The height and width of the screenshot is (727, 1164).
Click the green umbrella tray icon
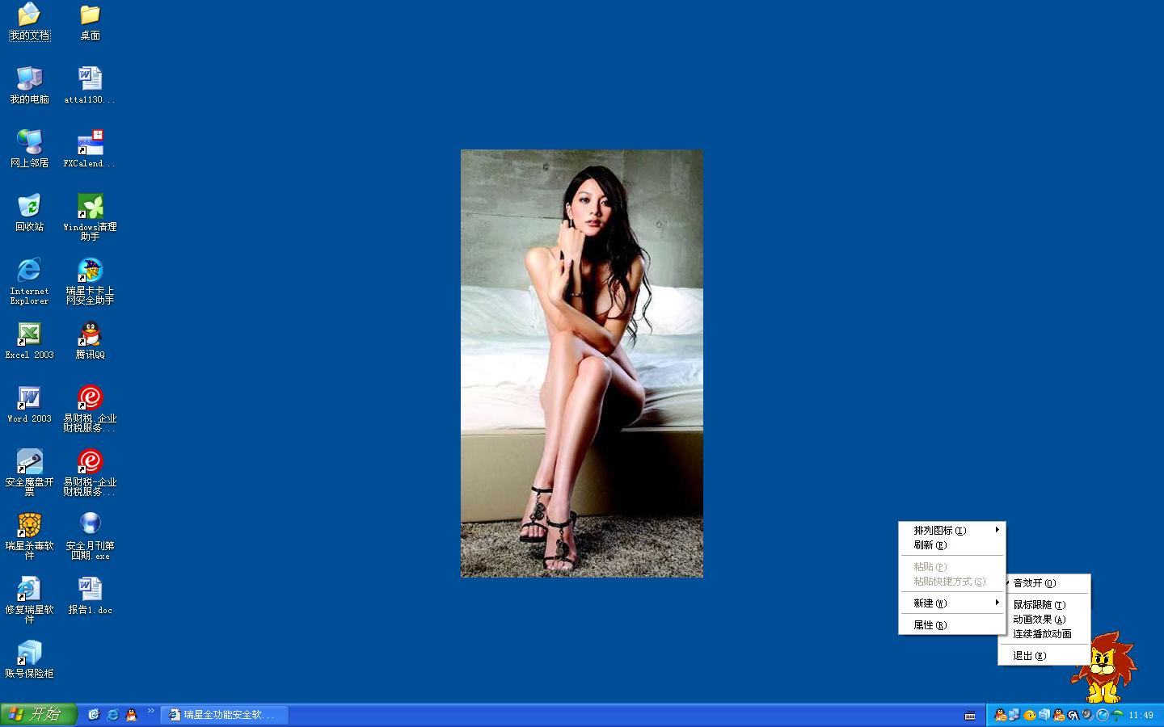pos(1117,715)
